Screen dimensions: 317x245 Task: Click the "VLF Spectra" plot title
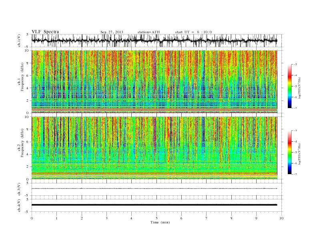(x=45, y=32)
